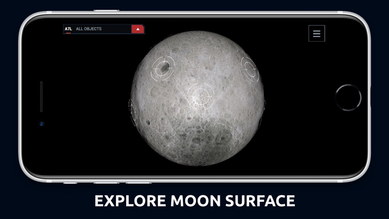This screenshot has width=389, height=219.
Task: Tap the crosshair target on dark crater
Action: pyautogui.click(x=163, y=68)
